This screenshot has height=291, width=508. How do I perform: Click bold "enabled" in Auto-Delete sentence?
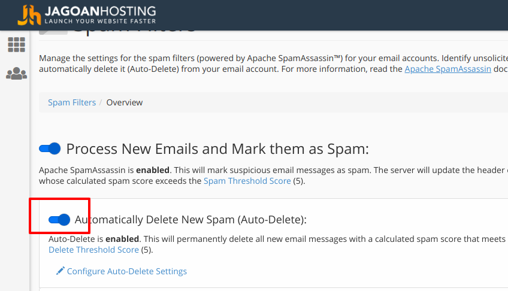[122, 239]
